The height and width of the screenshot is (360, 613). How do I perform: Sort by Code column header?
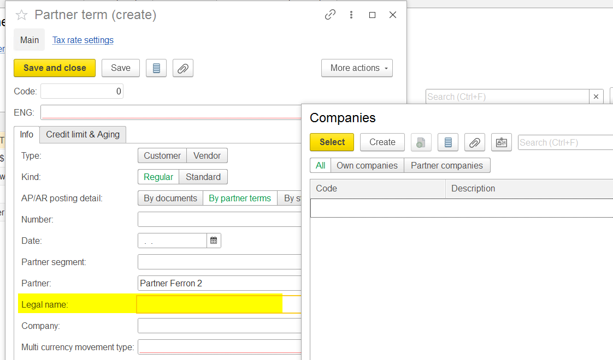coord(378,189)
